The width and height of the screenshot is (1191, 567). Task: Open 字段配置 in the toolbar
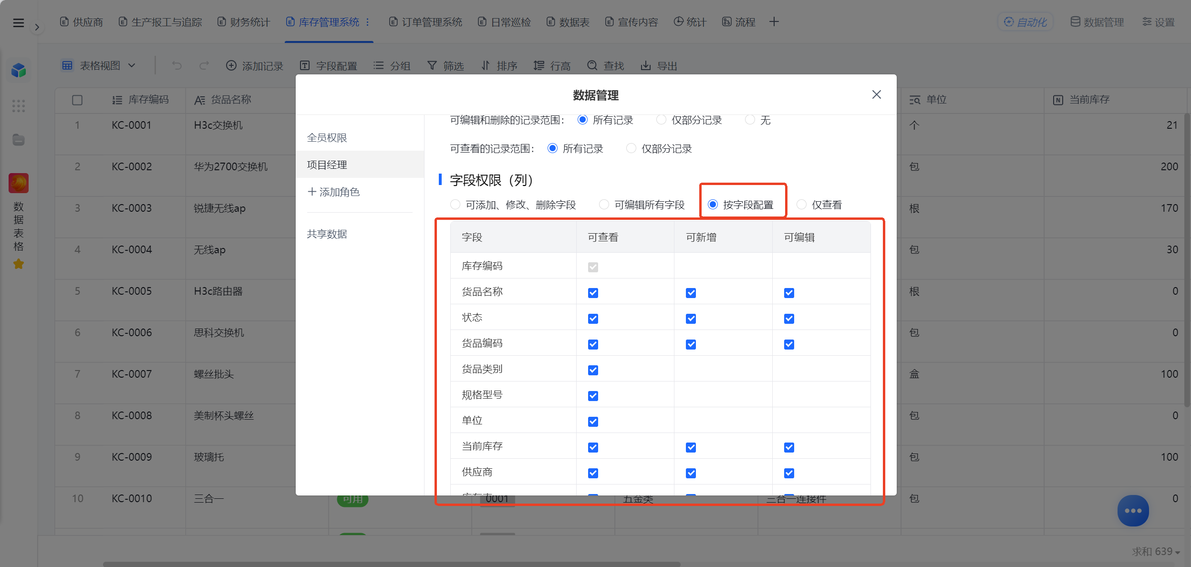pos(329,66)
